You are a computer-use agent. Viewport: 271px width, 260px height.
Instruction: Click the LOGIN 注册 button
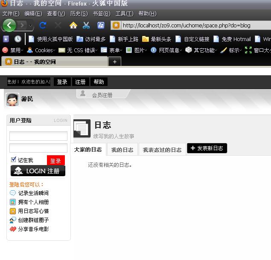click(x=38, y=171)
